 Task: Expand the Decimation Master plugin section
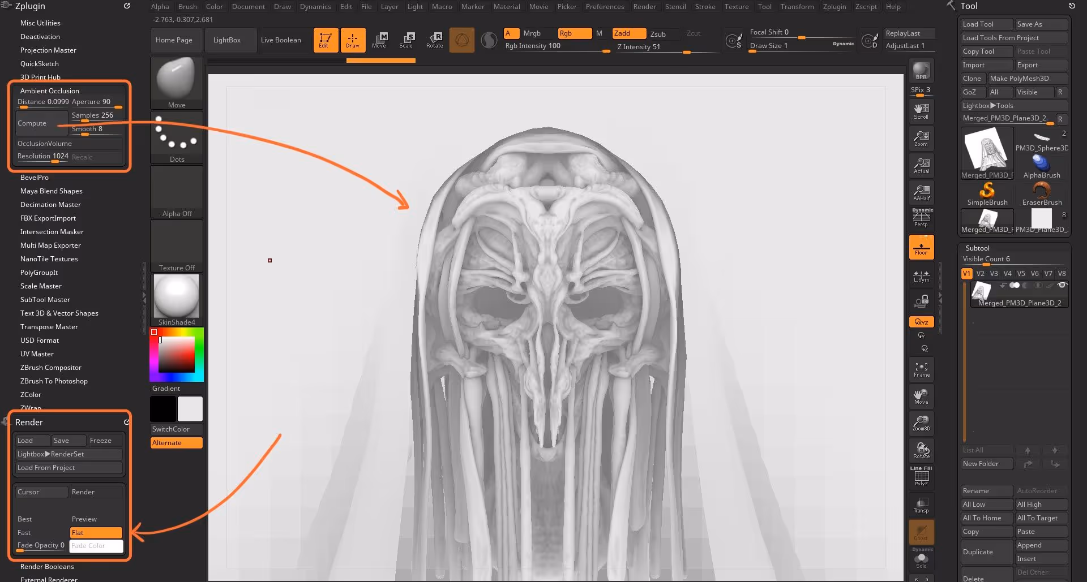(50, 205)
